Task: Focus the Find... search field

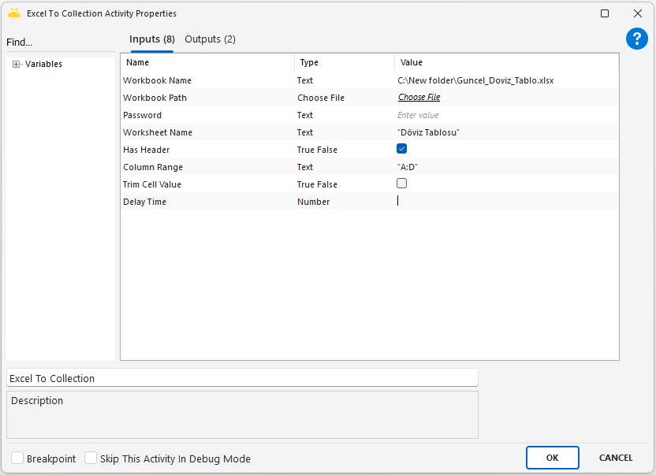Action: 59,43
